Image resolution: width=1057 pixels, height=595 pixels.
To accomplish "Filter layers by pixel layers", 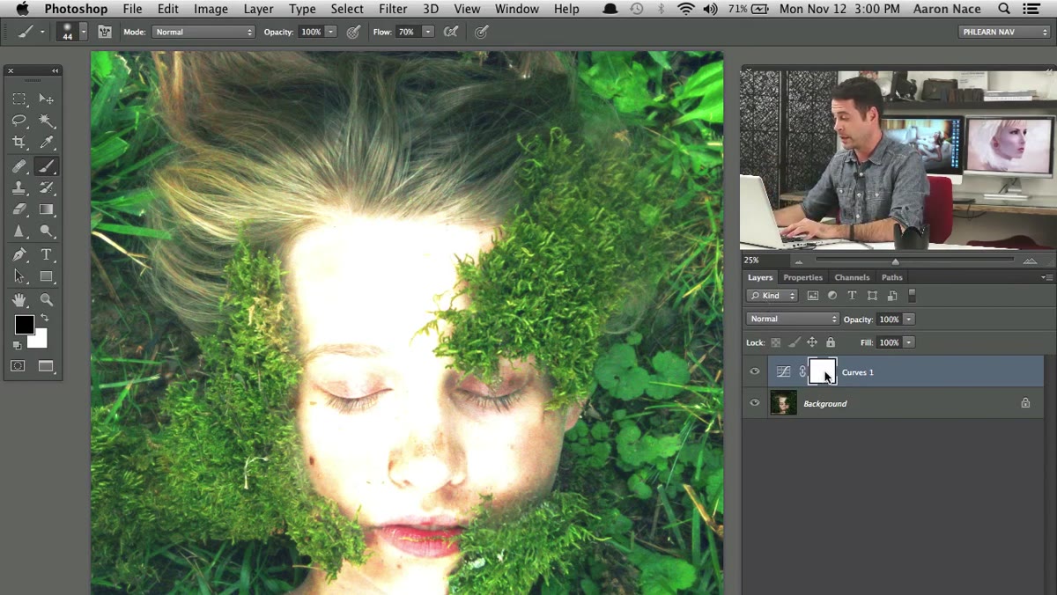I will pos(813,296).
